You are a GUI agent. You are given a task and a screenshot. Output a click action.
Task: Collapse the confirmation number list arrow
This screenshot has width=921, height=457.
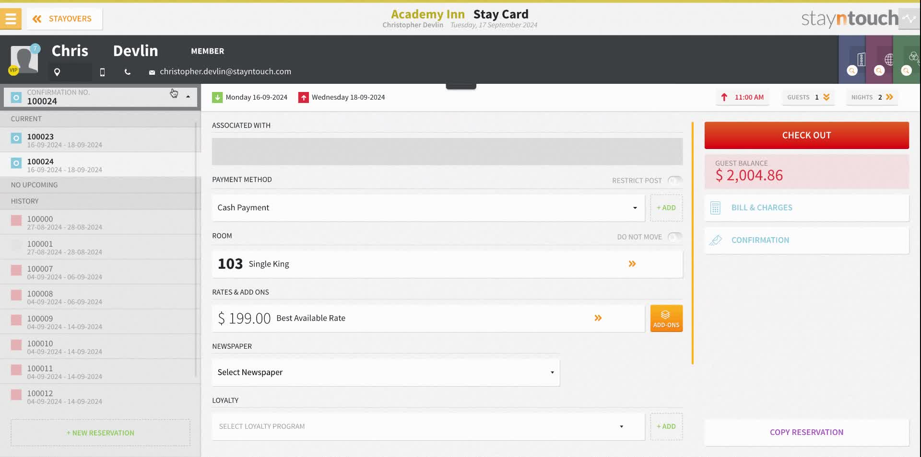click(x=188, y=97)
